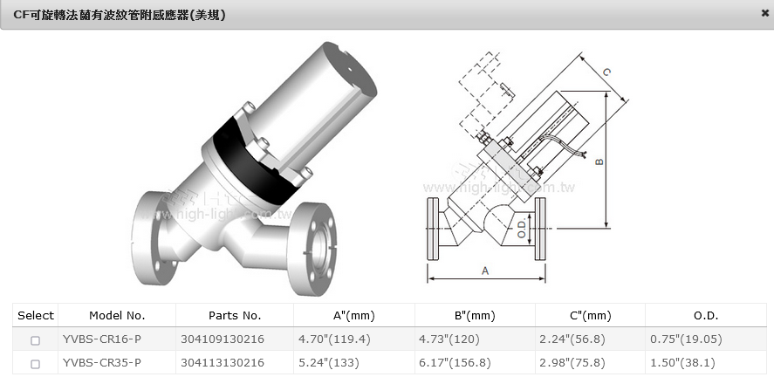774x377 pixels.
Task: Click the Select column header
Action: [x=36, y=315]
